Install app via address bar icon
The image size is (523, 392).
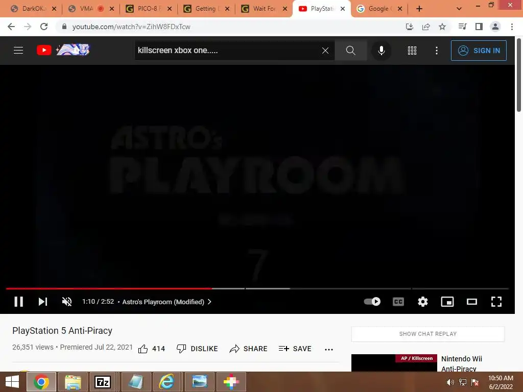pyautogui.click(x=410, y=27)
